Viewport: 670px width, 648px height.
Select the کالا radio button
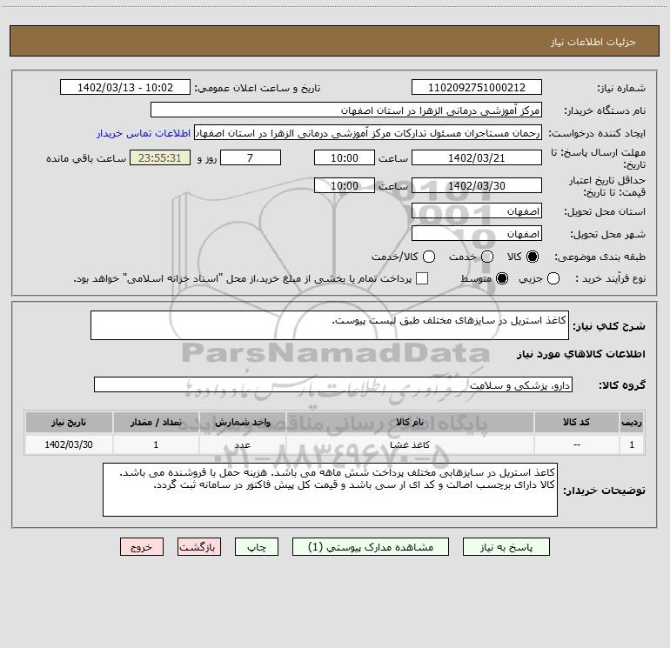coord(533,257)
